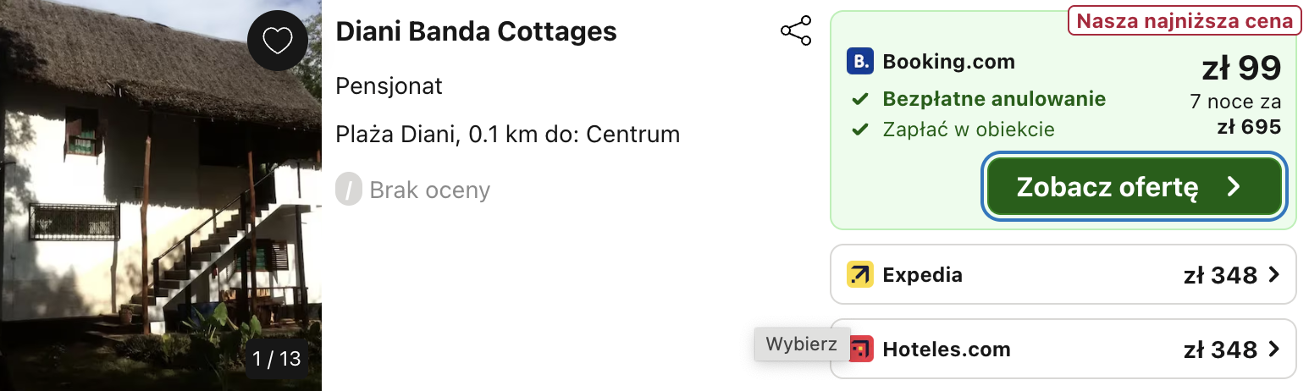The height and width of the screenshot is (391, 1309).
Task: Click the yellow Expedia logo icon
Action: (859, 275)
